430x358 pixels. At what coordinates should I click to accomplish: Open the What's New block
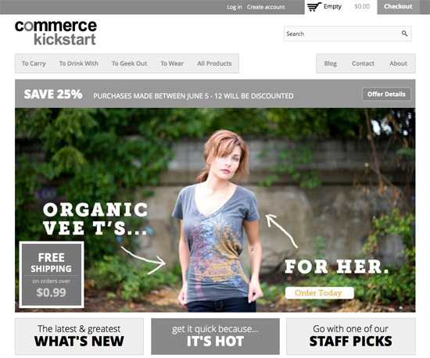coord(79,336)
